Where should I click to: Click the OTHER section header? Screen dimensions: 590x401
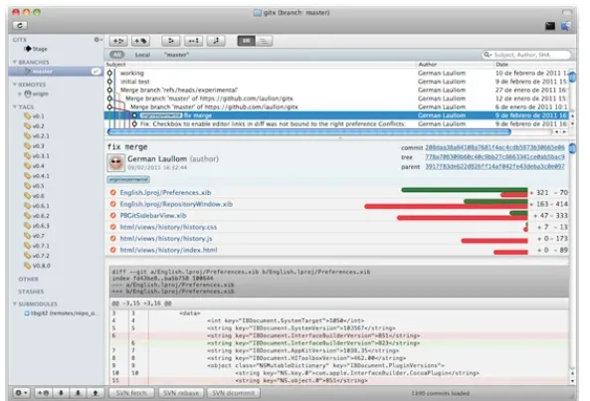pos(28,280)
